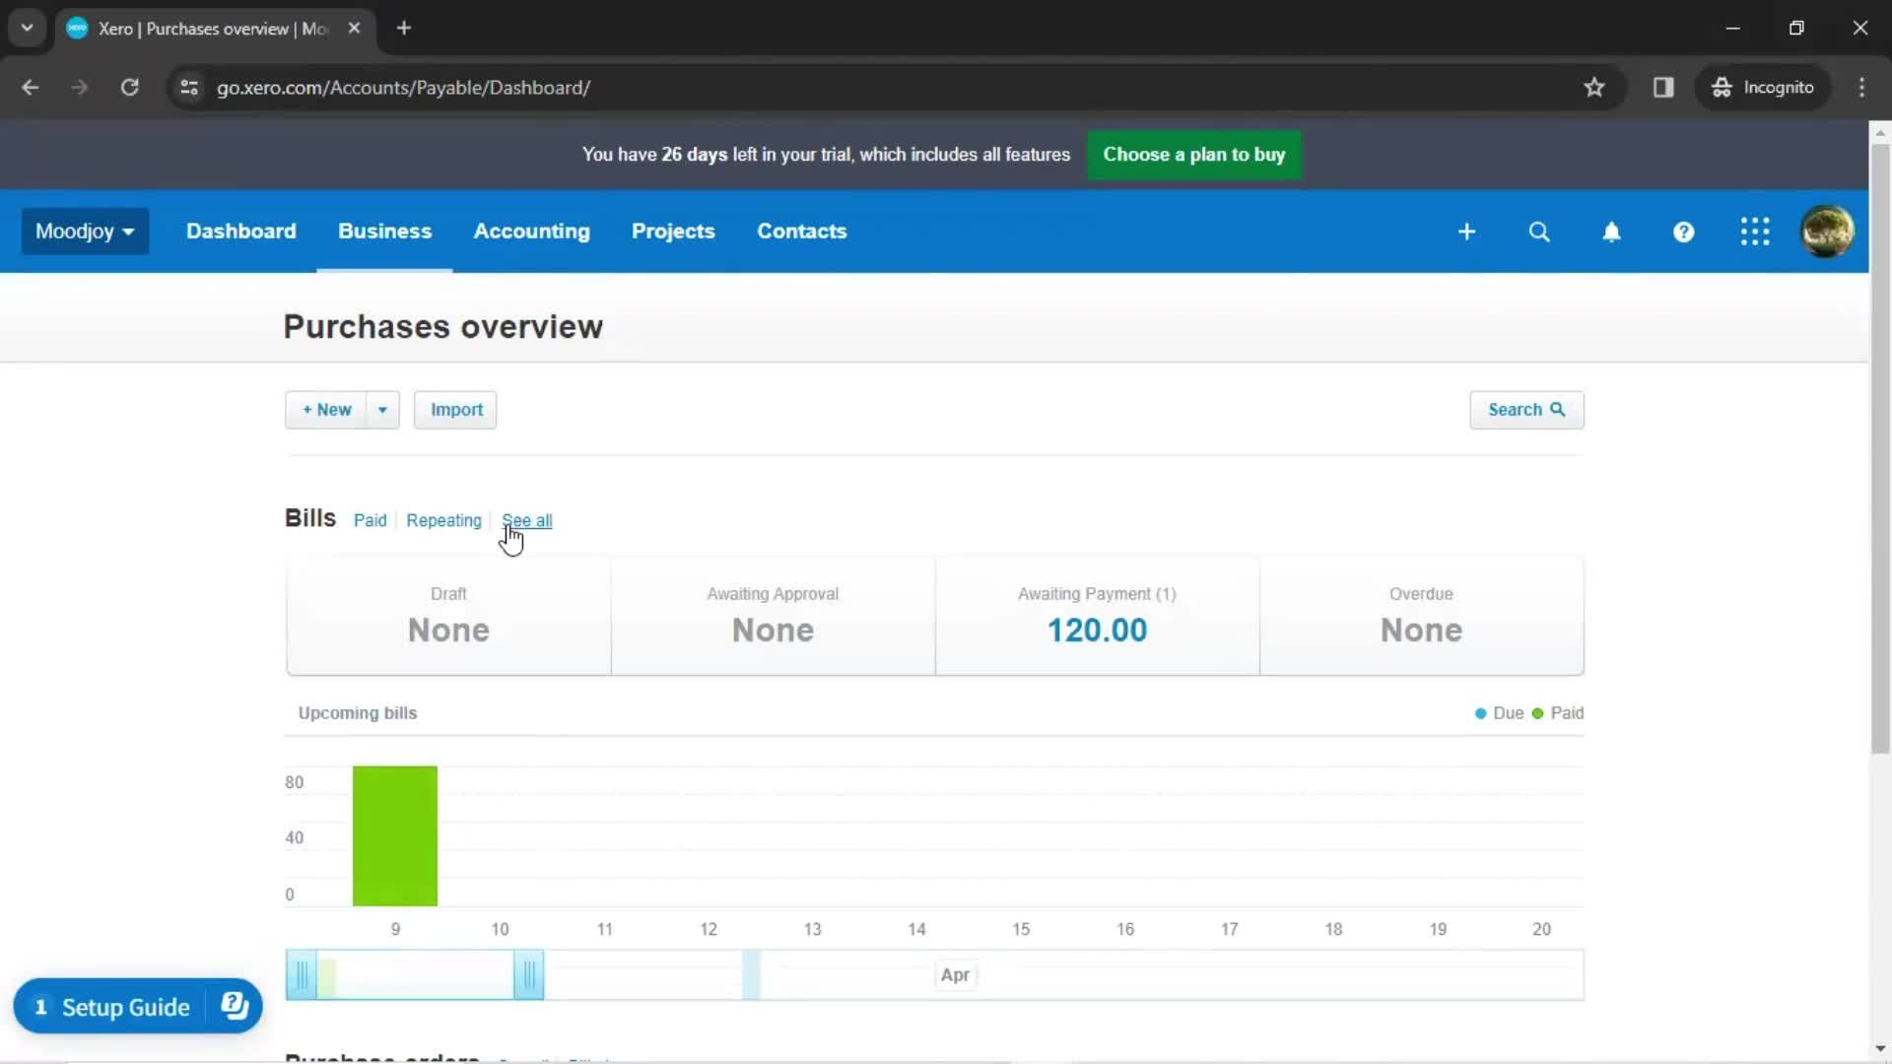Open the Incognito indicator
Viewport: 1892px width, 1064px height.
1763,88
